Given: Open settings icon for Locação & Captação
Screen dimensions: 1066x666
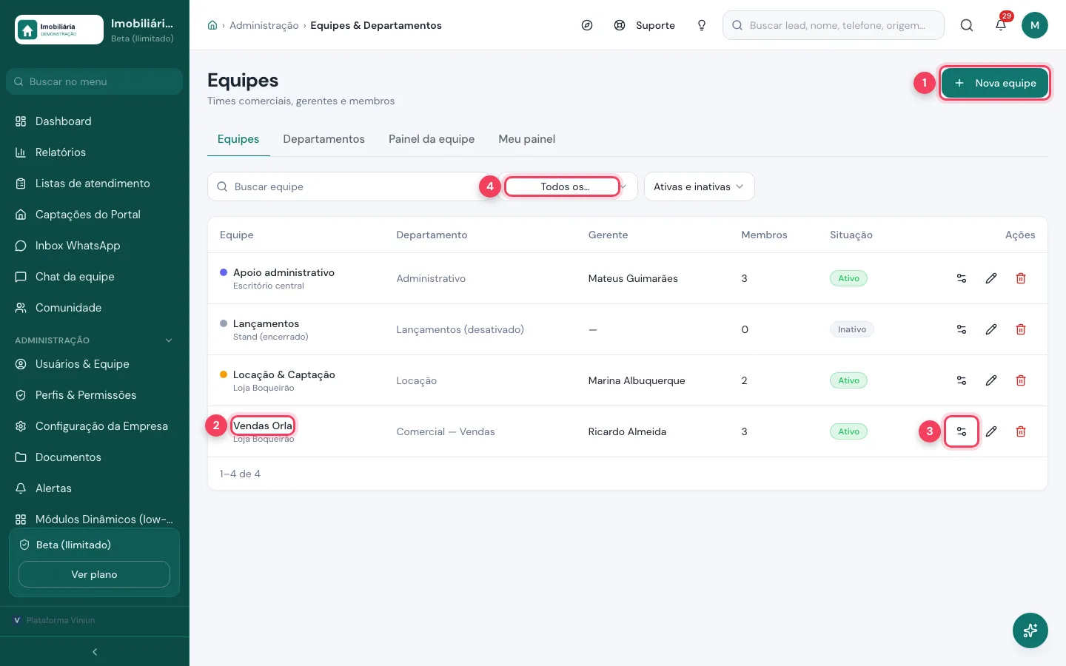Looking at the screenshot, I should [x=962, y=380].
